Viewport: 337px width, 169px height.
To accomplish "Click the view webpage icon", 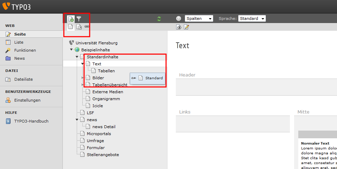I will pos(179,27).
